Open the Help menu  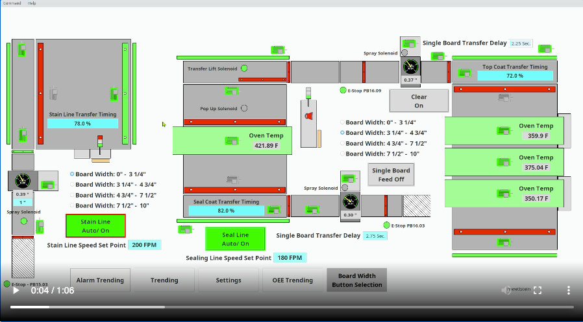tap(32, 3)
